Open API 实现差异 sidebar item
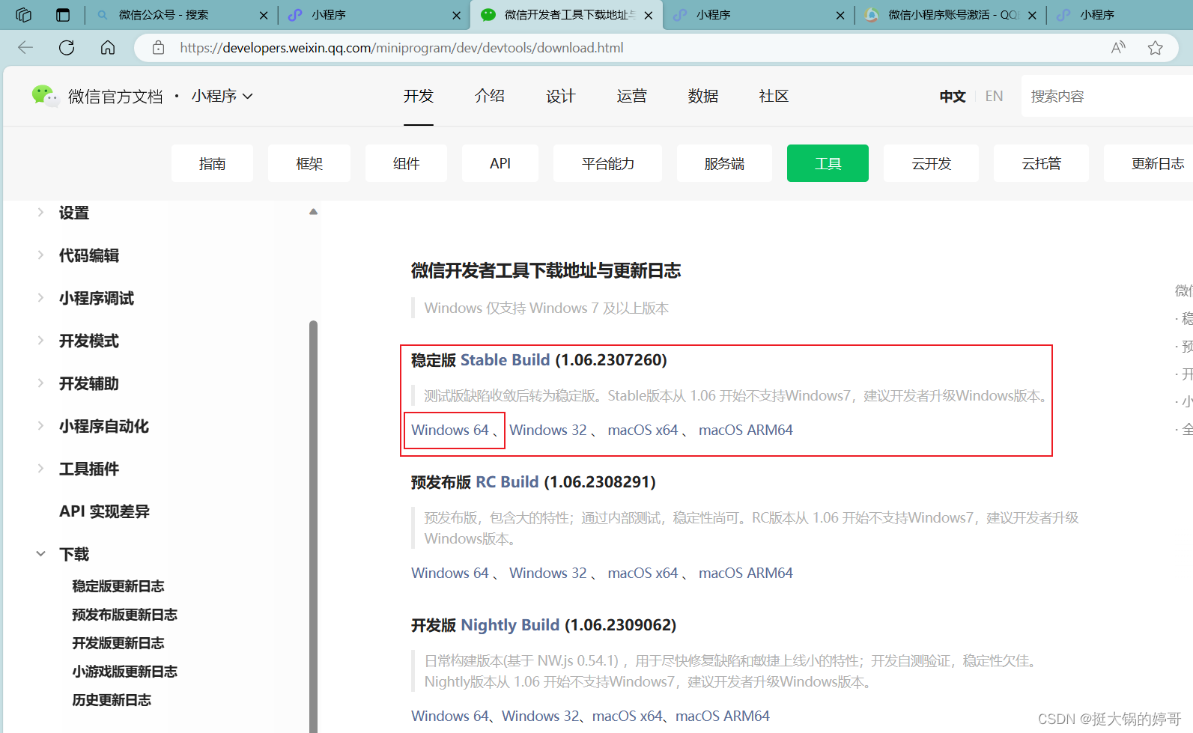Viewport: 1193px width, 733px height. pos(104,511)
